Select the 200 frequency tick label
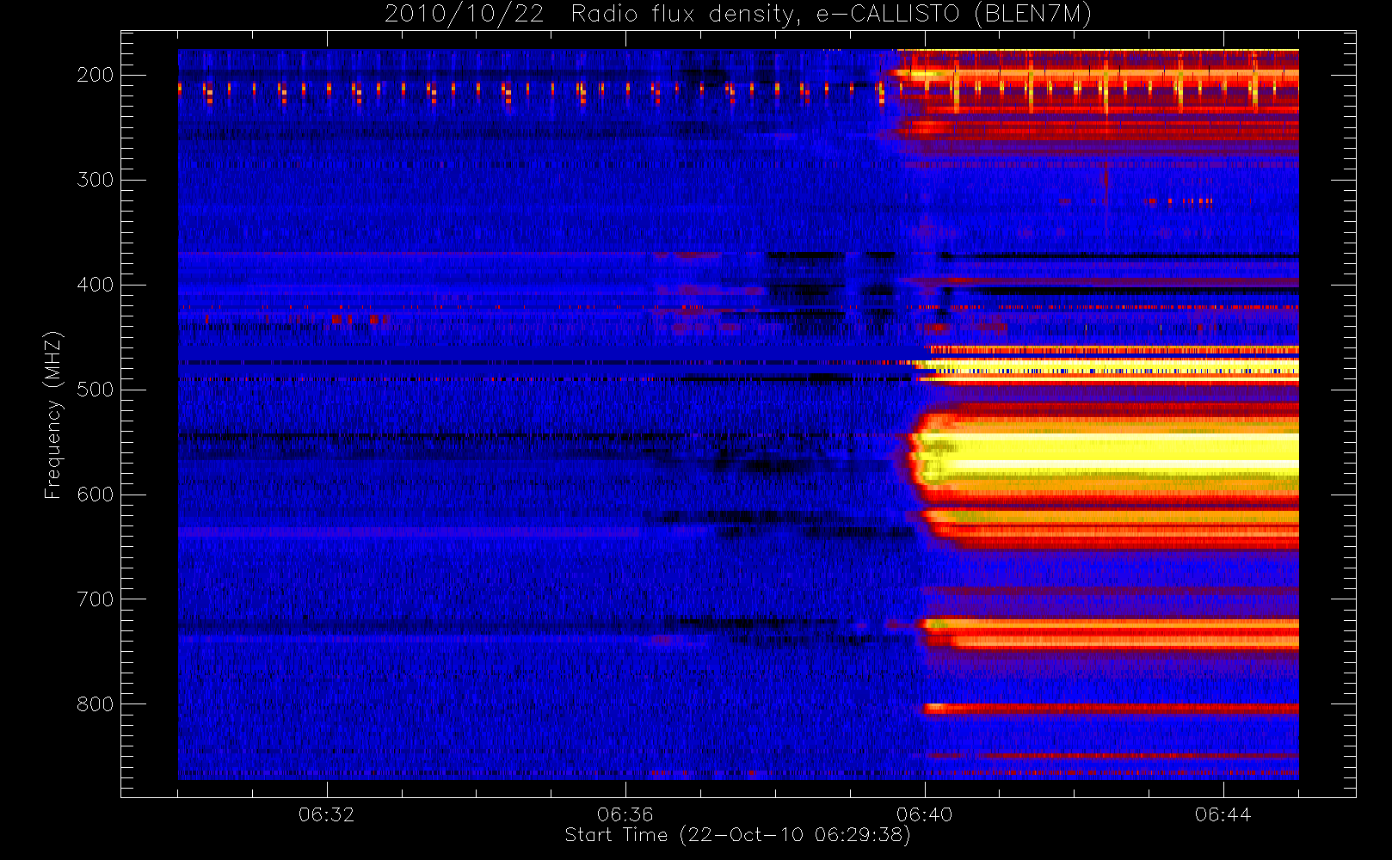 click(95, 75)
